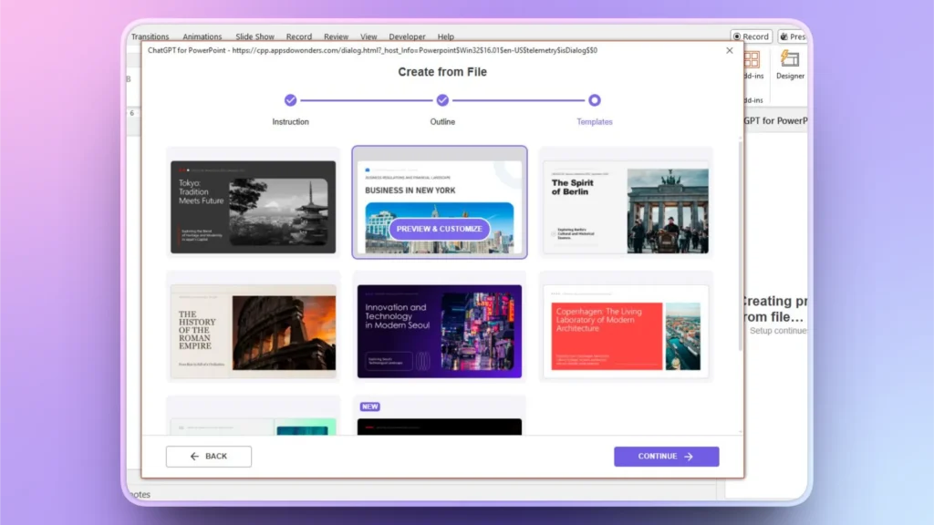
Task: Open PowerPoint Designer
Action: pyautogui.click(x=790, y=64)
